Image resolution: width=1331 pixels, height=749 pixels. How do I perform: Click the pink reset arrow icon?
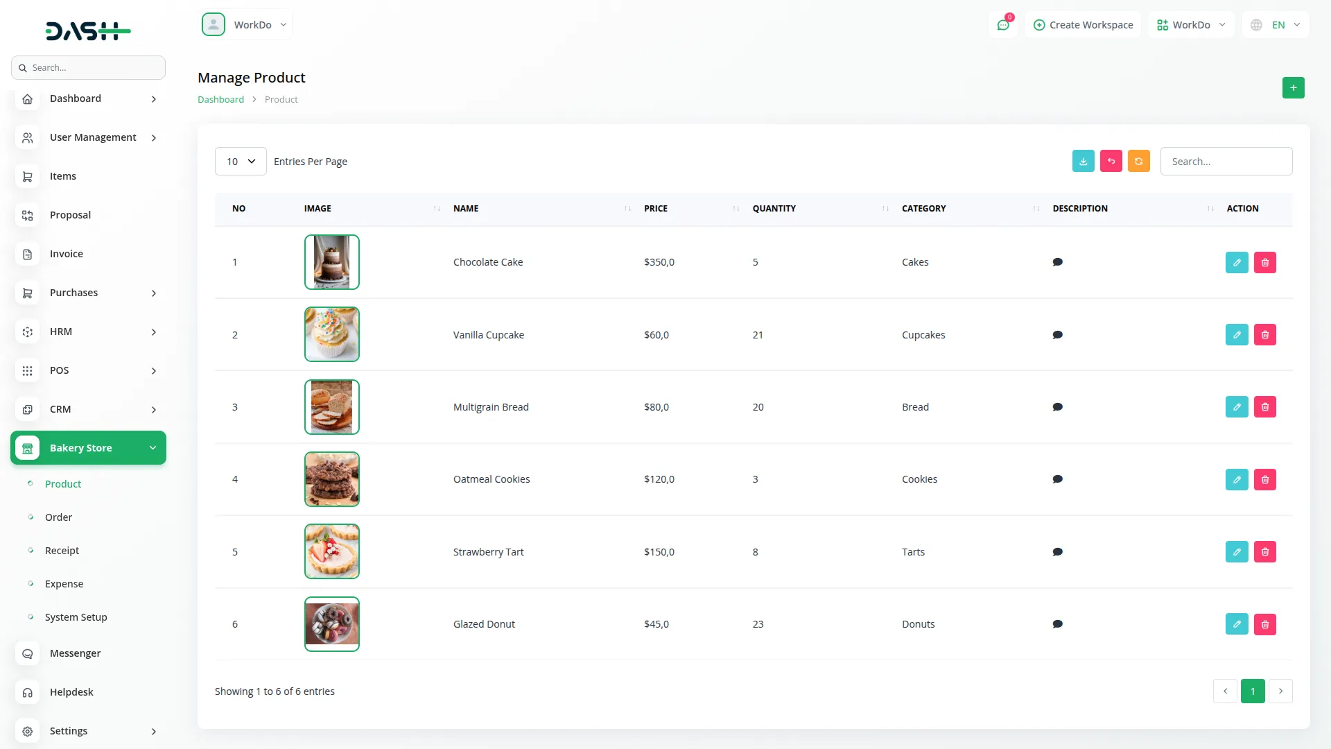1111,161
